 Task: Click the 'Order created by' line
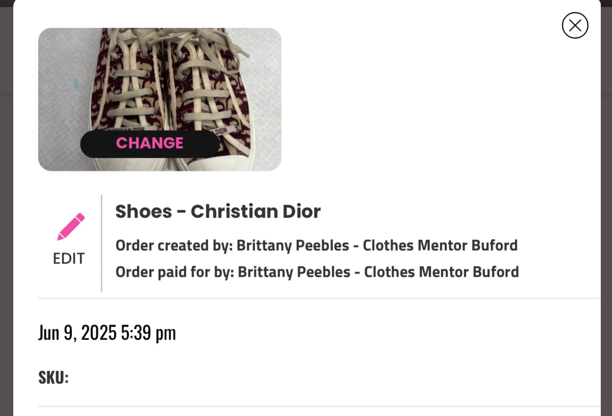[x=316, y=246]
